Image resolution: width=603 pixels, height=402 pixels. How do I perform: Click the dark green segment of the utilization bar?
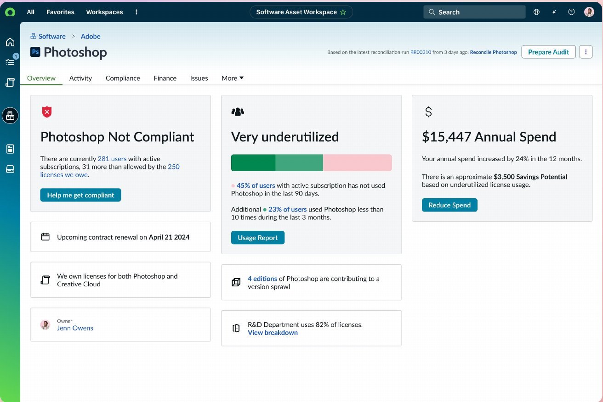[253, 163]
